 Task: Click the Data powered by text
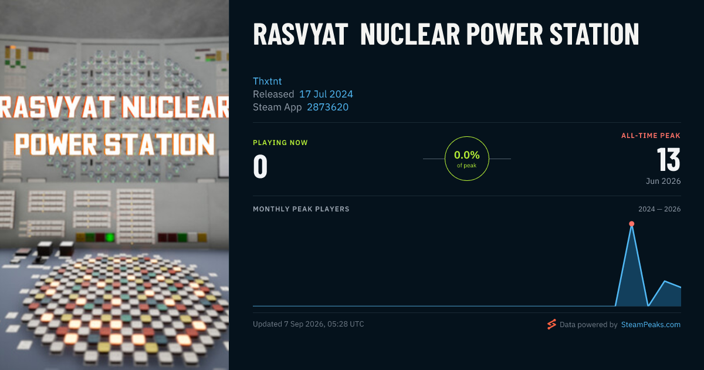pos(588,324)
